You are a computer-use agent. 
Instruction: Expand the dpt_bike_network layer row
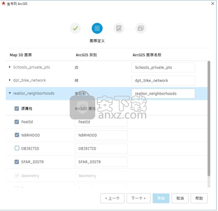pyautogui.click(x=9, y=80)
